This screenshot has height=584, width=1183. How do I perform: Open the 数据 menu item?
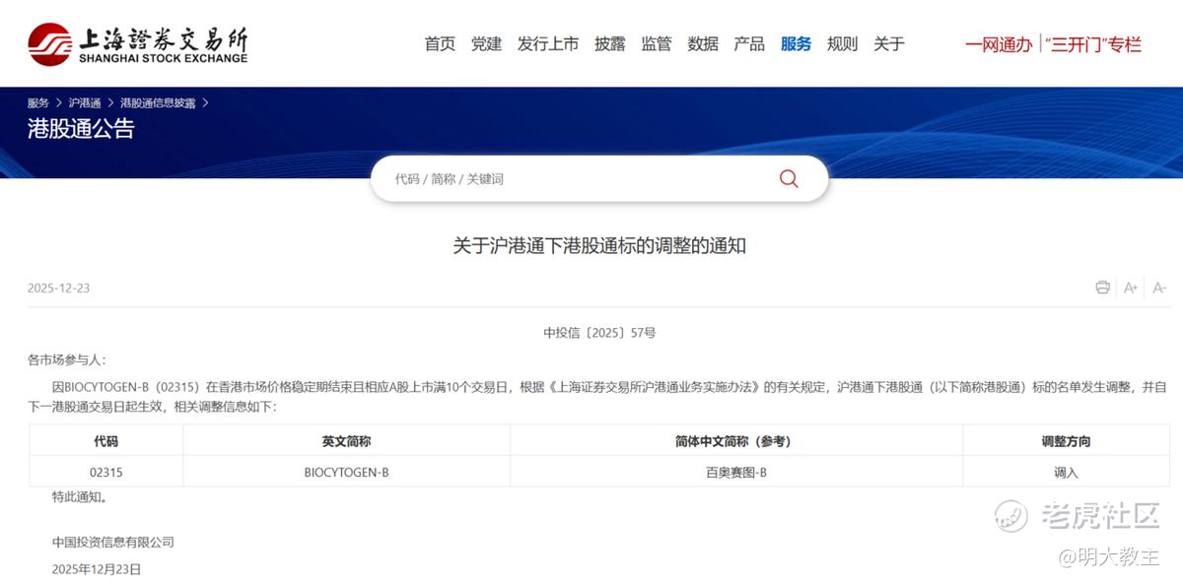coord(703,44)
